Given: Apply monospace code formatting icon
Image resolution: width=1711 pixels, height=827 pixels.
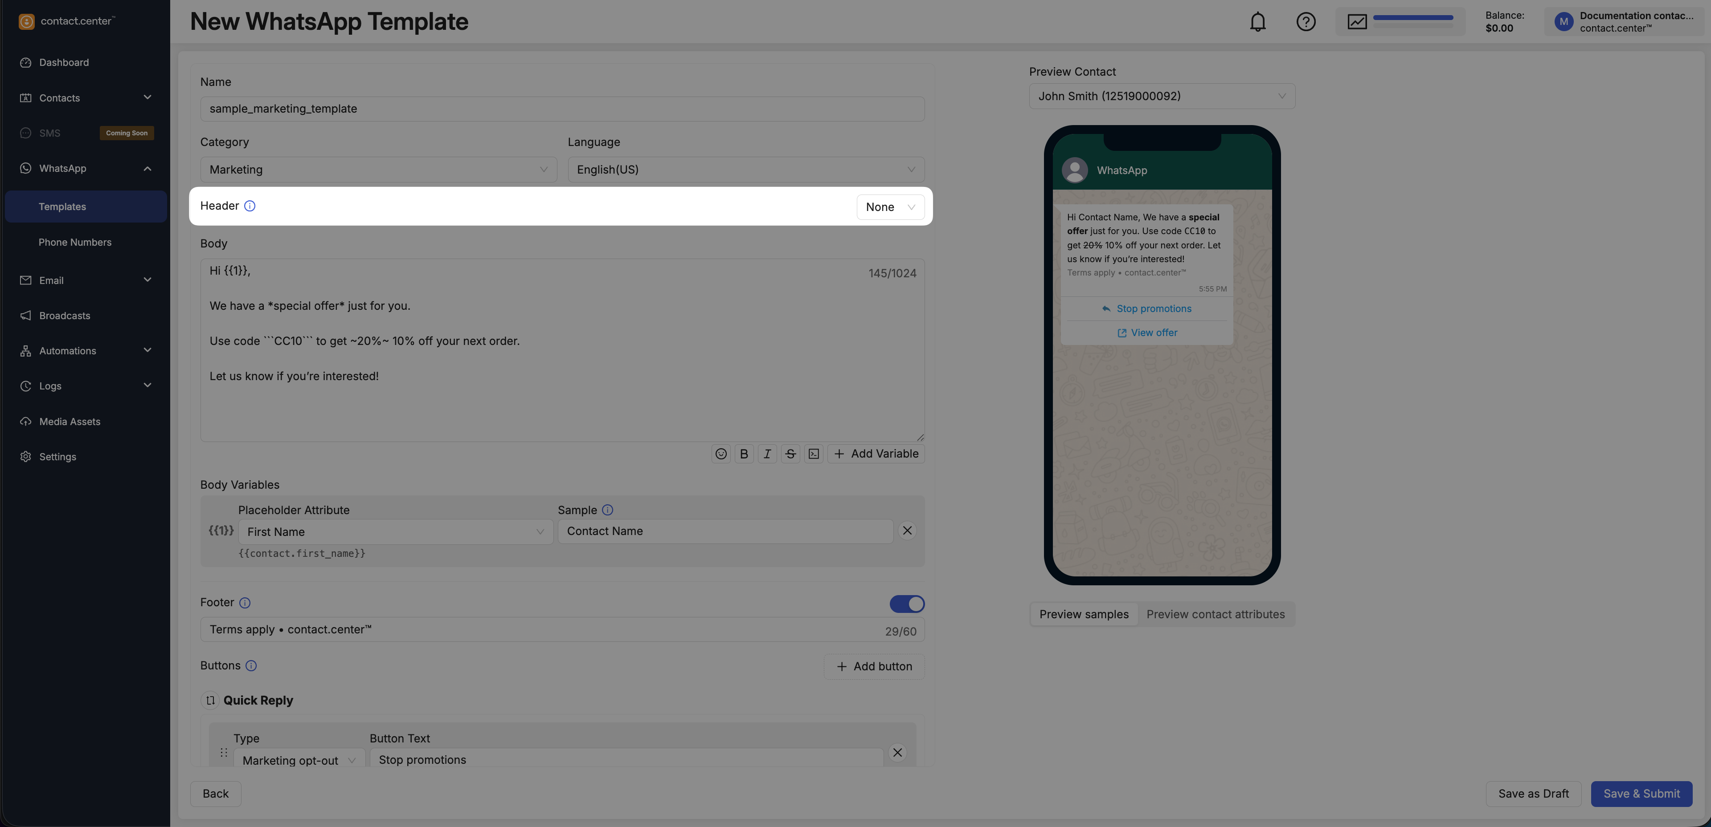Looking at the screenshot, I should tap(814, 454).
